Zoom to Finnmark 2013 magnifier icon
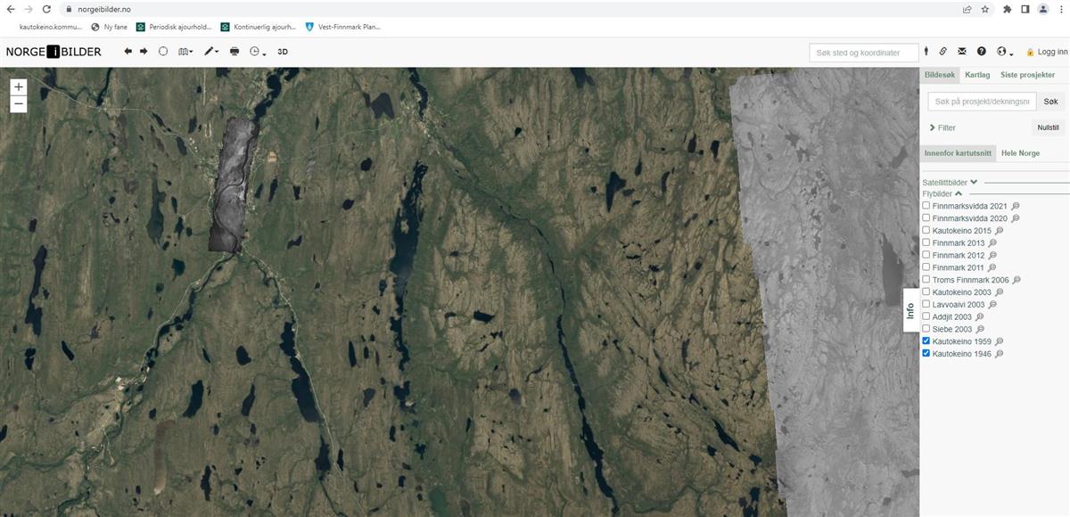The width and height of the screenshot is (1070, 517). click(x=993, y=242)
